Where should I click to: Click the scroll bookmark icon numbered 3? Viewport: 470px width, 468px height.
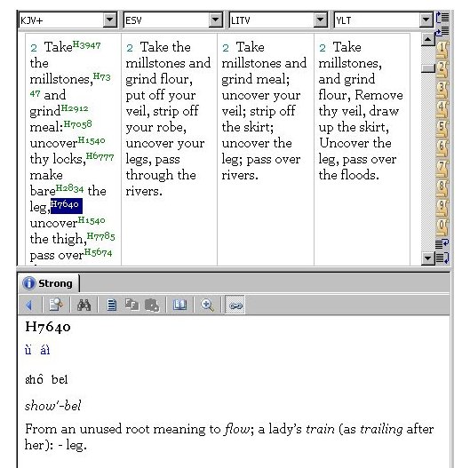coord(442,90)
